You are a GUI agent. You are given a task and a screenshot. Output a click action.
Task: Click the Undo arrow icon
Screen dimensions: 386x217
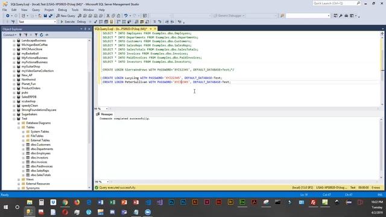(126, 16)
